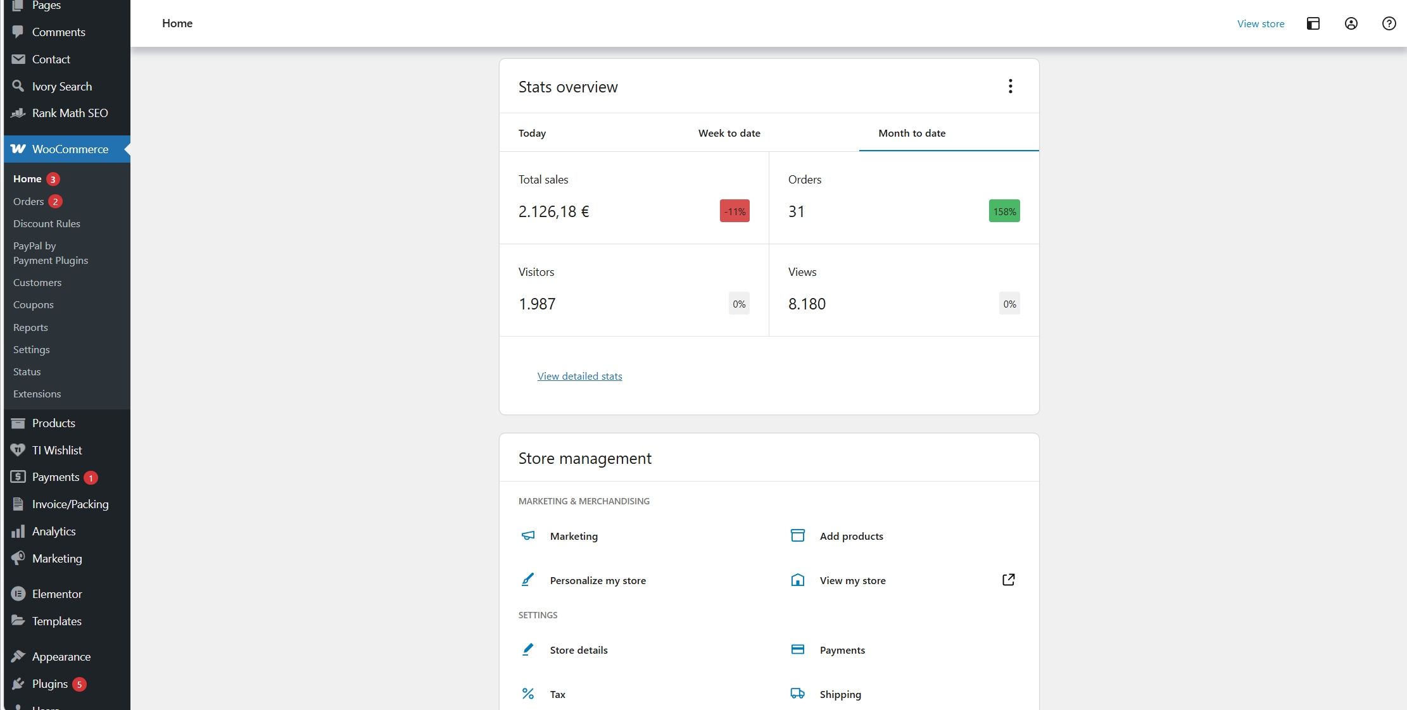Image resolution: width=1407 pixels, height=710 pixels.
Task: Click the Views stat card showing 8.180
Action: [x=904, y=290]
